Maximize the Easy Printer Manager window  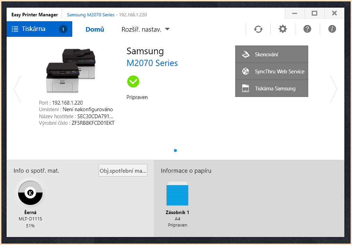coord(314,13)
